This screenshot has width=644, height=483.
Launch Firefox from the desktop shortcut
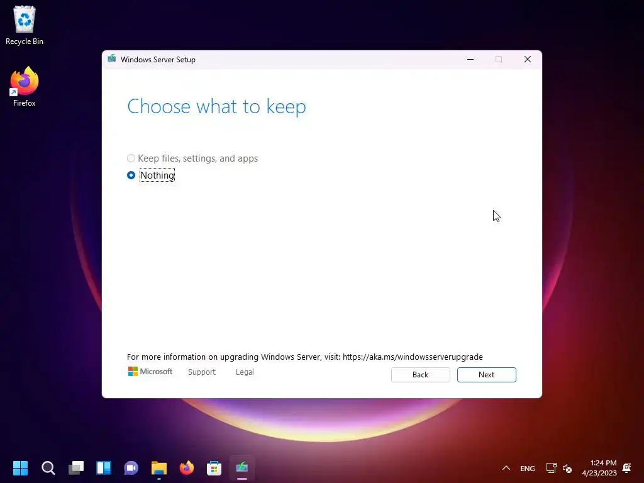click(25, 87)
